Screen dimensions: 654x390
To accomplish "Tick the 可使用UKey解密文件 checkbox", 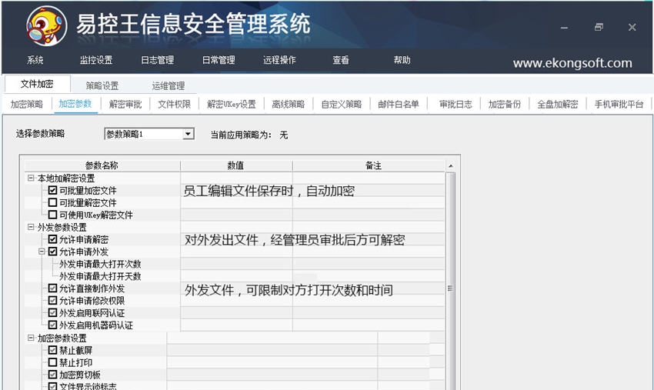I will coord(53,215).
